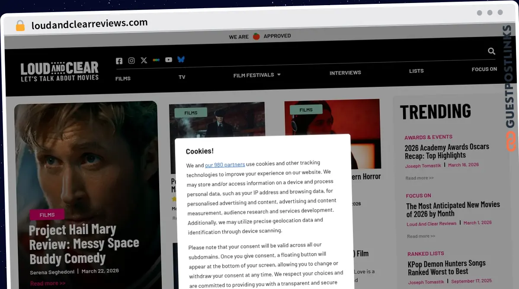The width and height of the screenshot is (519, 289).
Task: Open the Lists menu item
Action: point(416,71)
